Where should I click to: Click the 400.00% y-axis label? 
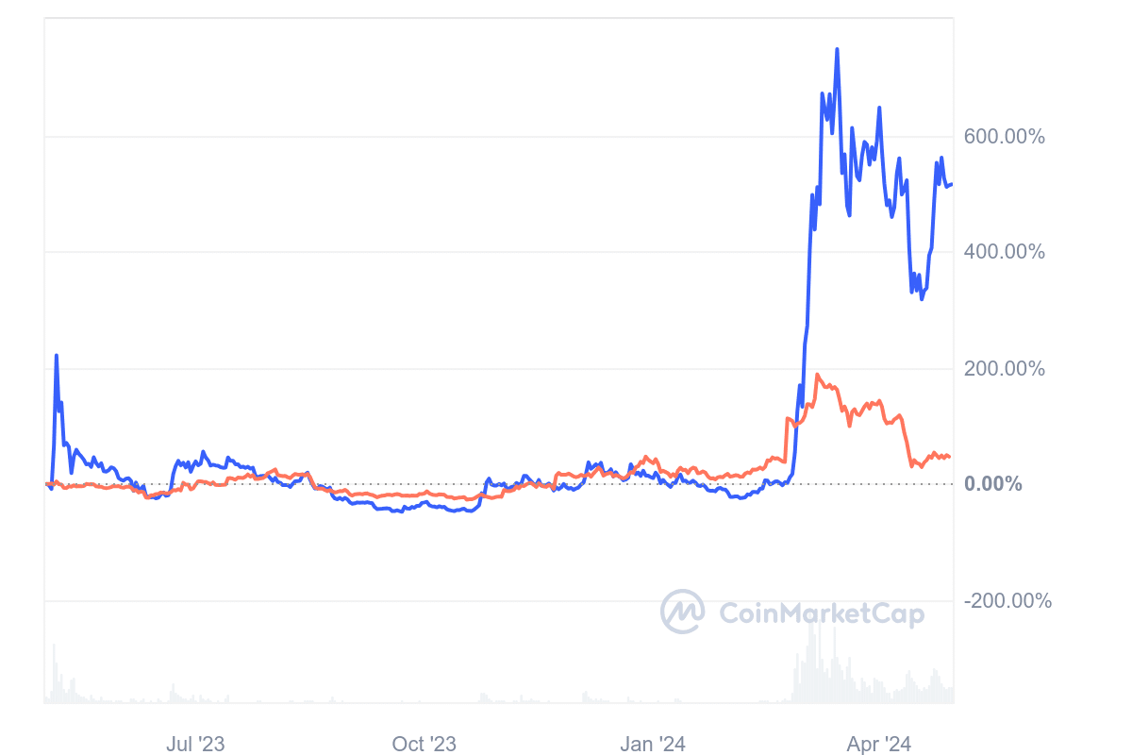point(1004,252)
